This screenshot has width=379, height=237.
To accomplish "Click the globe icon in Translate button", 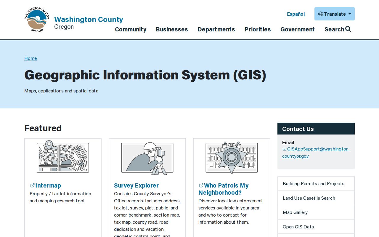I will [320, 14].
